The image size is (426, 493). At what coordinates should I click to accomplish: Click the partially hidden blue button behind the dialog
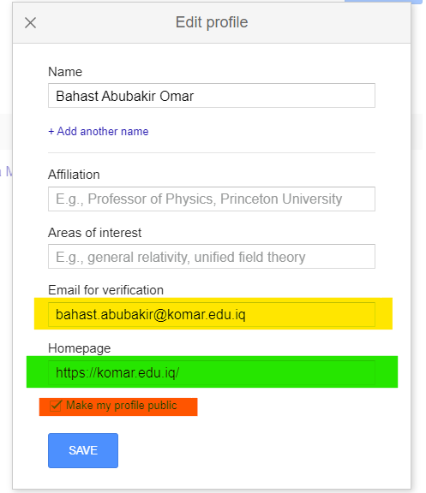point(383,2)
